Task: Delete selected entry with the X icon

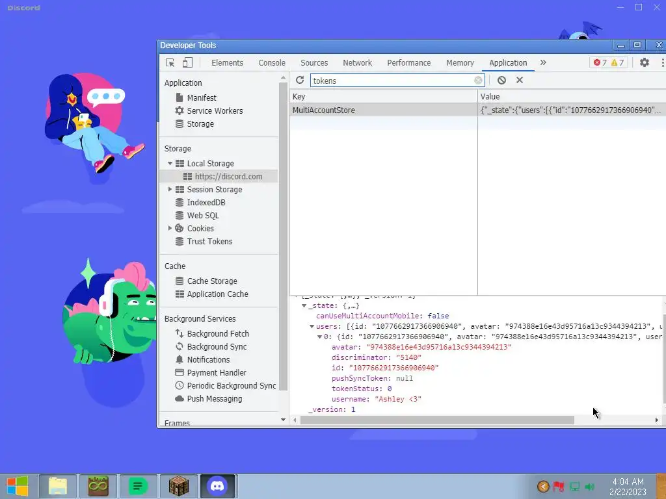Action: pos(520,80)
